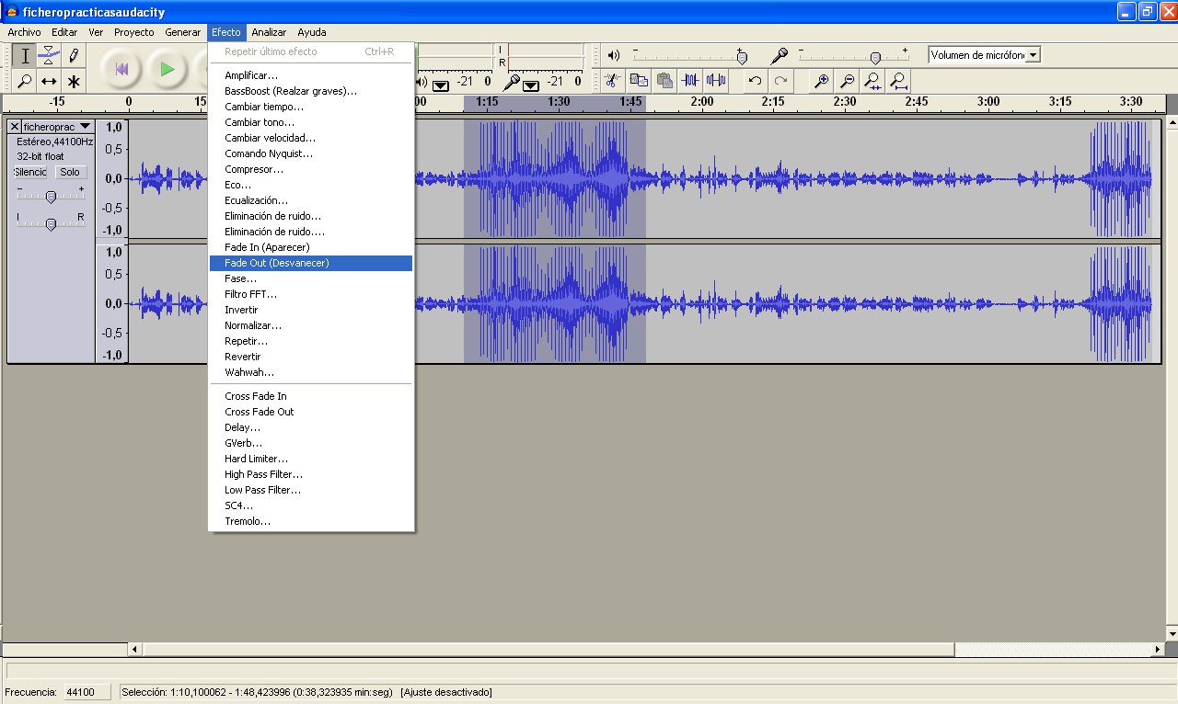Viewport: 1178px width, 704px height.
Task: Fit the project in window
Action: click(899, 81)
